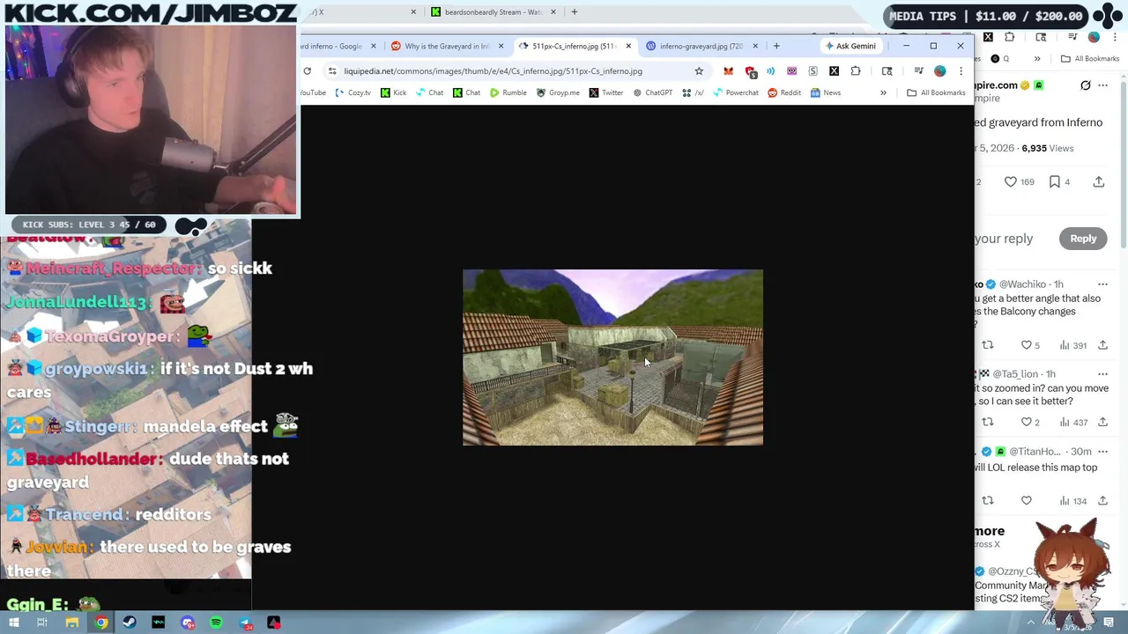Click 'Kick Subs: Level 3' progress bar
The height and width of the screenshot is (634, 1128).
[x=88, y=225]
